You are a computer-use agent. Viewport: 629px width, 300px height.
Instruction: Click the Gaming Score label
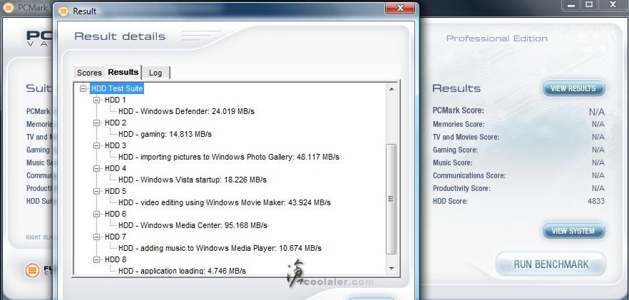tap(455, 150)
